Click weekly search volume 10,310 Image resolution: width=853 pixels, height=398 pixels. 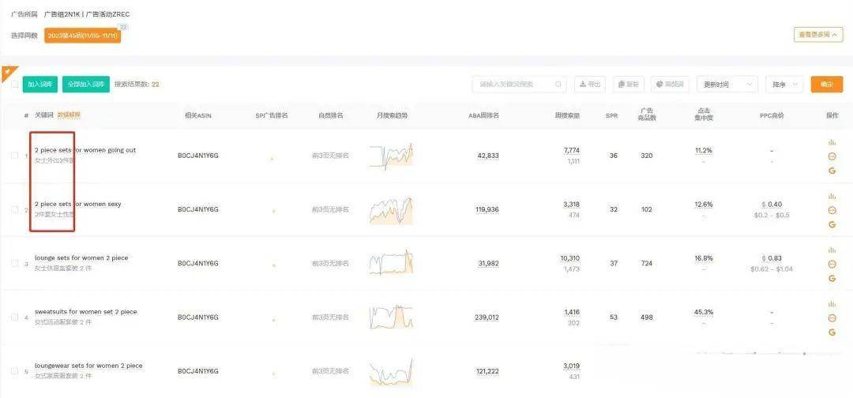pyautogui.click(x=570, y=257)
